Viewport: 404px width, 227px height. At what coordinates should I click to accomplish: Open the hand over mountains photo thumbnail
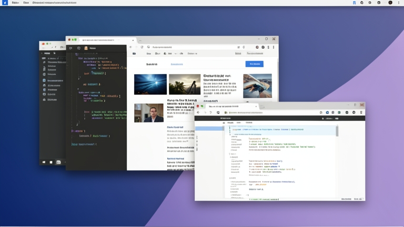[257, 86]
